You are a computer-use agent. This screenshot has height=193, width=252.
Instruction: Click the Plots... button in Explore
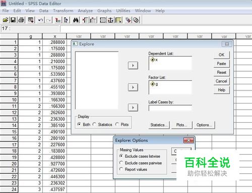[181, 125]
